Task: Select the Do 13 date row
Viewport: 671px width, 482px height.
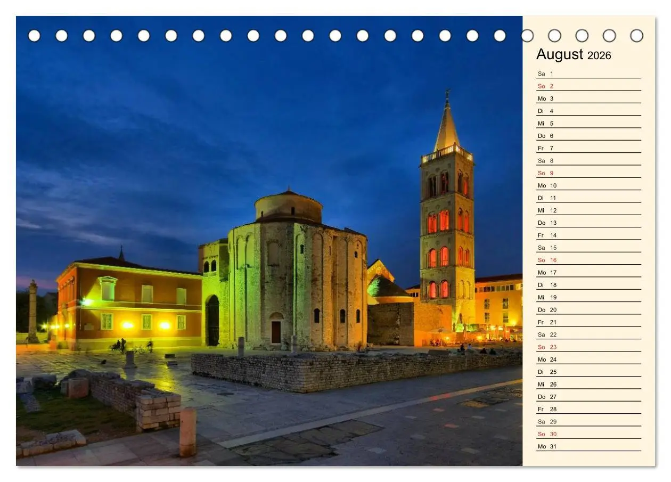Action: point(588,223)
